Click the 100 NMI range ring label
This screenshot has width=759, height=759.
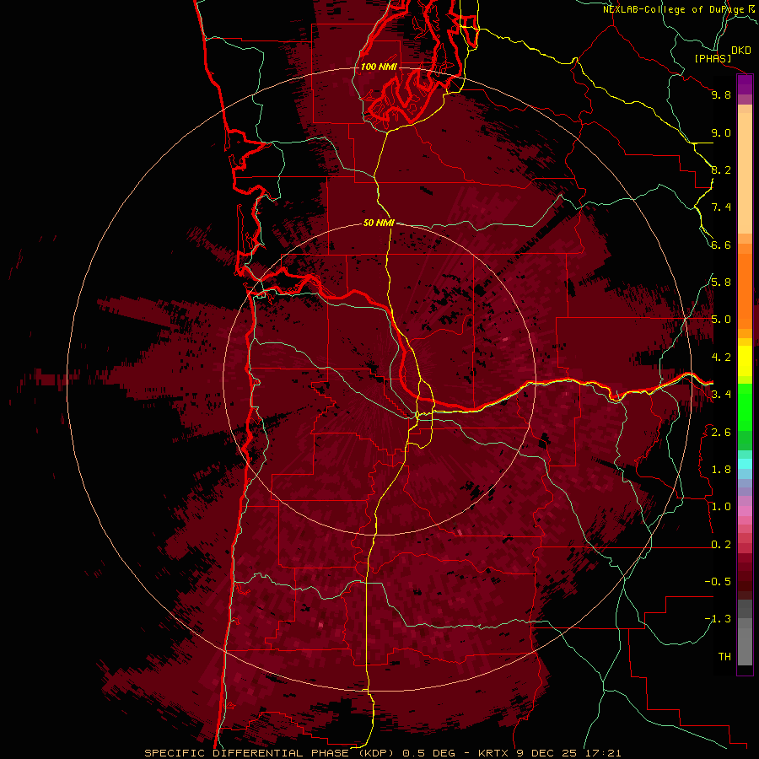pos(379,67)
